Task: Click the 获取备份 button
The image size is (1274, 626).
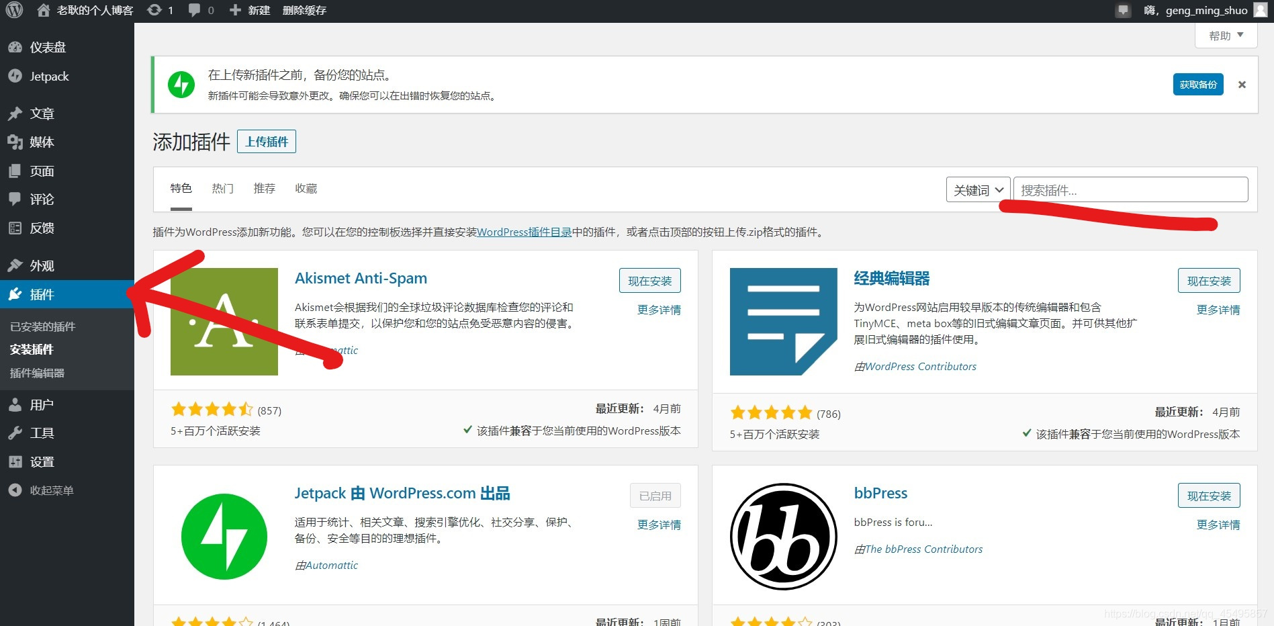Action: click(1197, 84)
